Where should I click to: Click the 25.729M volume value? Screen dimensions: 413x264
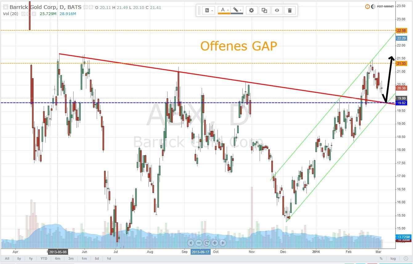48,14
